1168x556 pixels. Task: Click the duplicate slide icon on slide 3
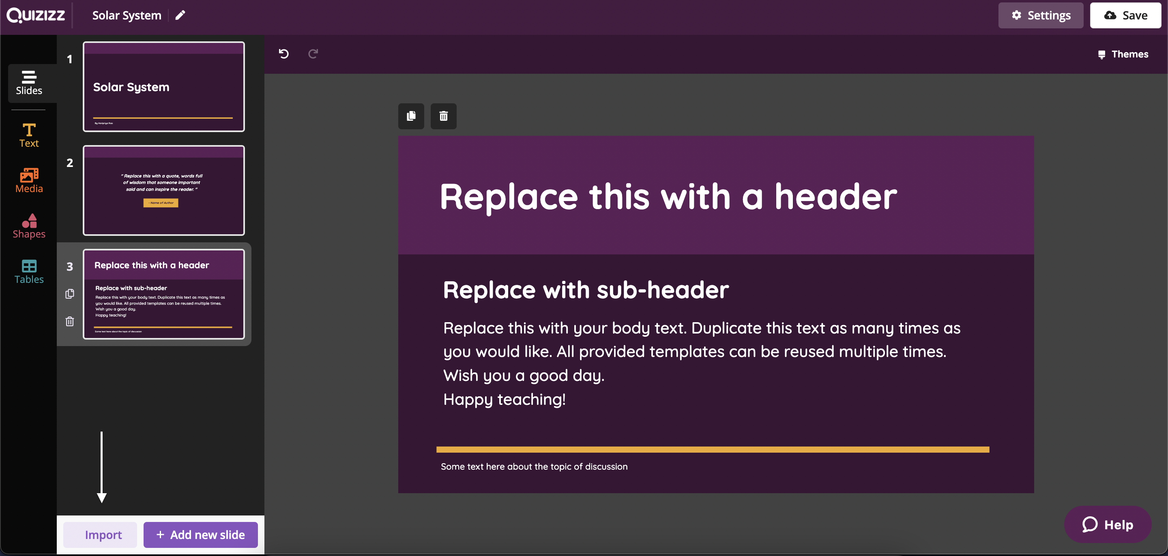coord(69,293)
